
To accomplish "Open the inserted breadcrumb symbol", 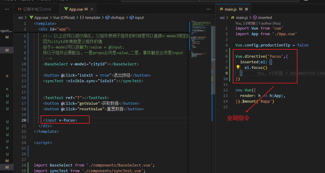I will [x=262, y=17].
